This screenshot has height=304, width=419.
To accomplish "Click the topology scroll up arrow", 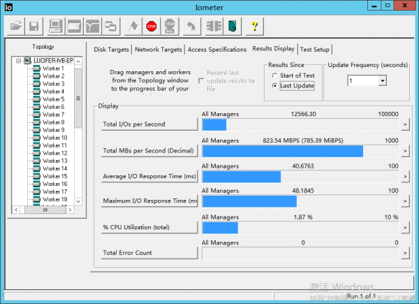I will pos(78,61).
